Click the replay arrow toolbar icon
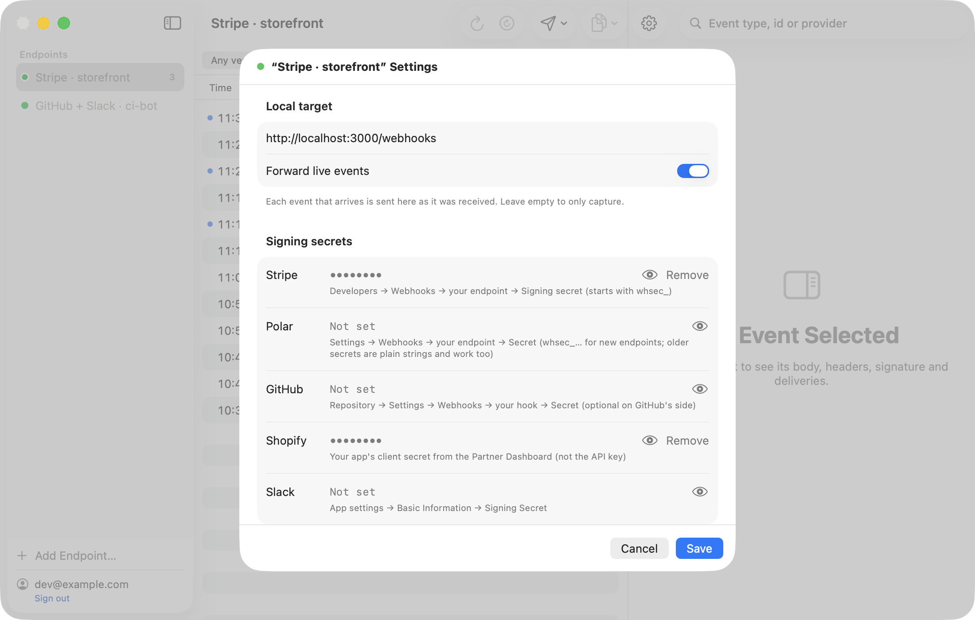This screenshot has height=620, width=975. (x=477, y=23)
